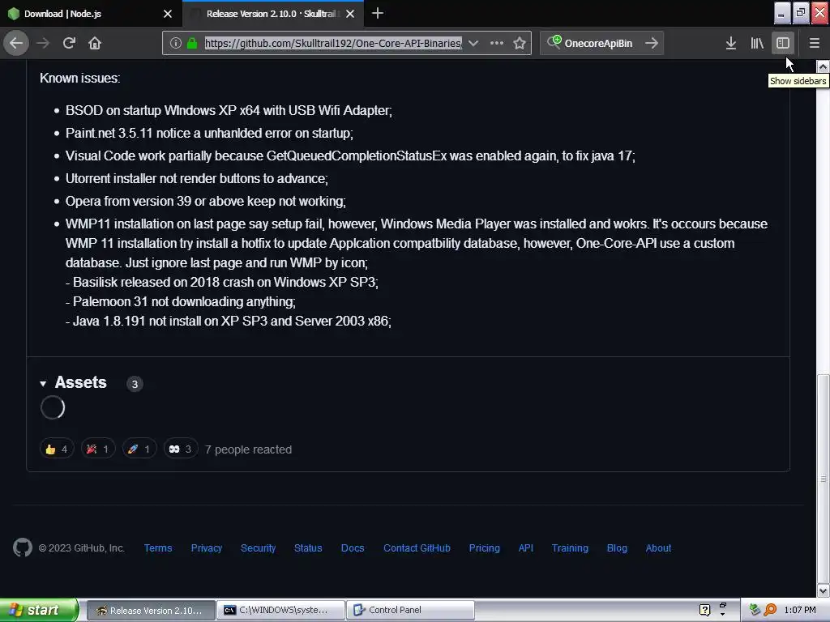
Task: Click the 1:07 PM clock
Action: tap(800, 610)
